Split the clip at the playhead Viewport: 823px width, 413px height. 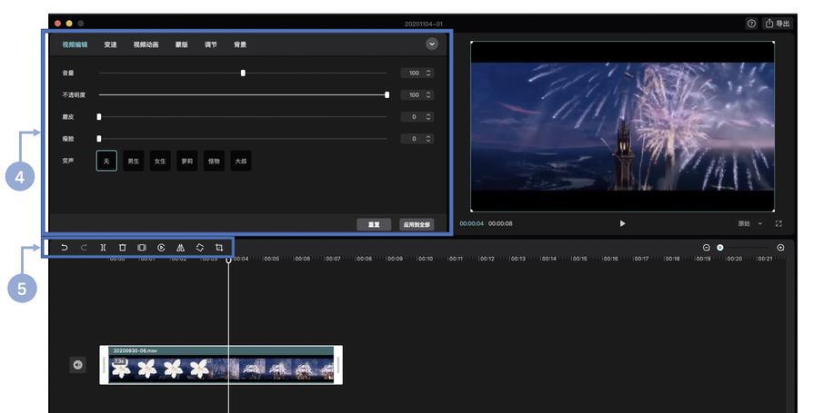point(103,248)
